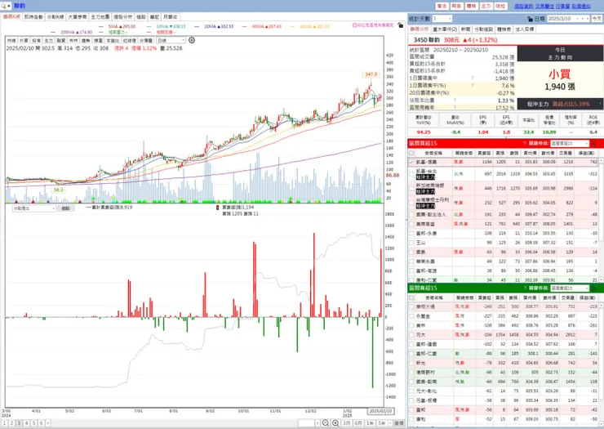Toggle the 外資 chart overlay button
Image resolution: width=604 pixels, height=429 pixels.
click(x=24, y=41)
